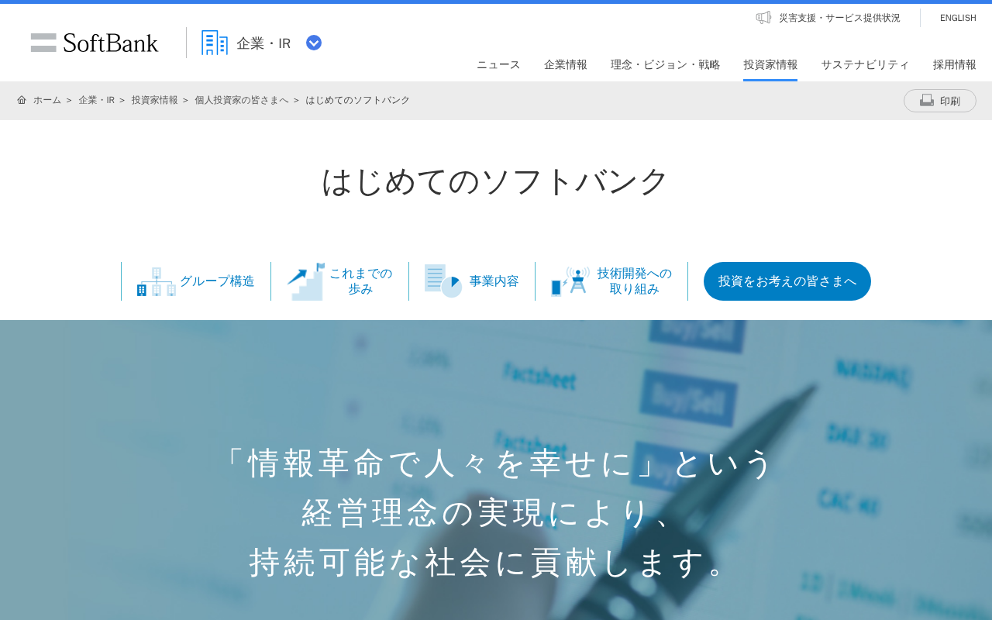The height and width of the screenshot is (620, 992).
Task: Jump to グループ構造 section
Action: point(217,281)
